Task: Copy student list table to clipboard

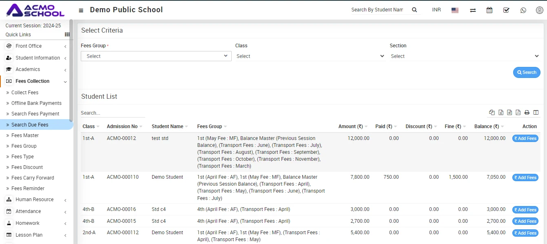Action: tap(492, 113)
